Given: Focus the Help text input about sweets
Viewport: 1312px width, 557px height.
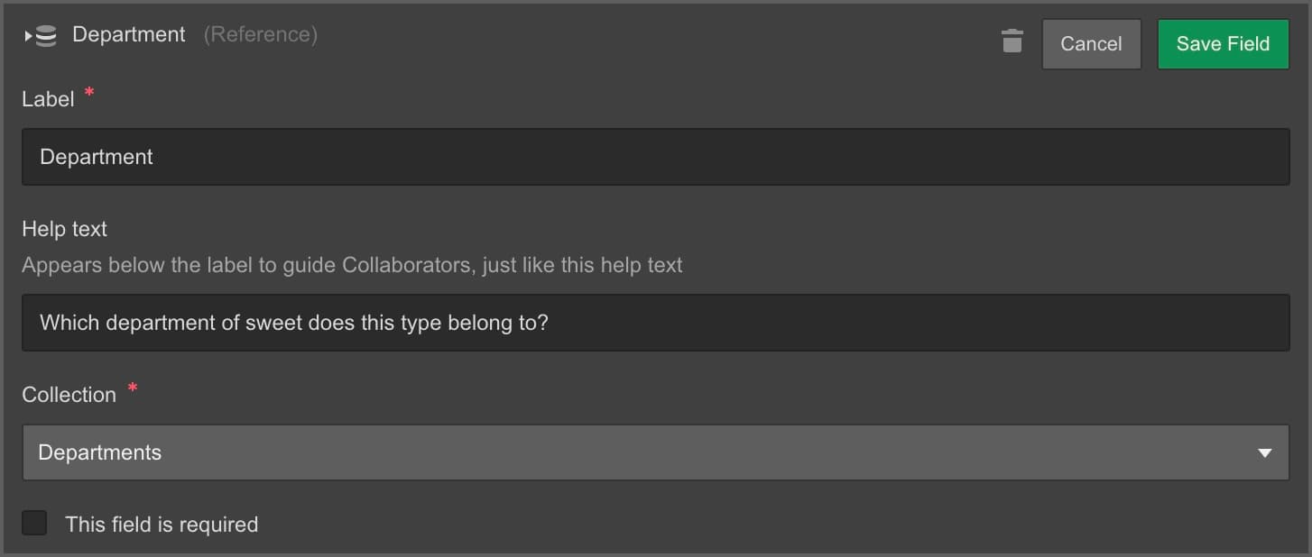Looking at the screenshot, I should click(655, 323).
